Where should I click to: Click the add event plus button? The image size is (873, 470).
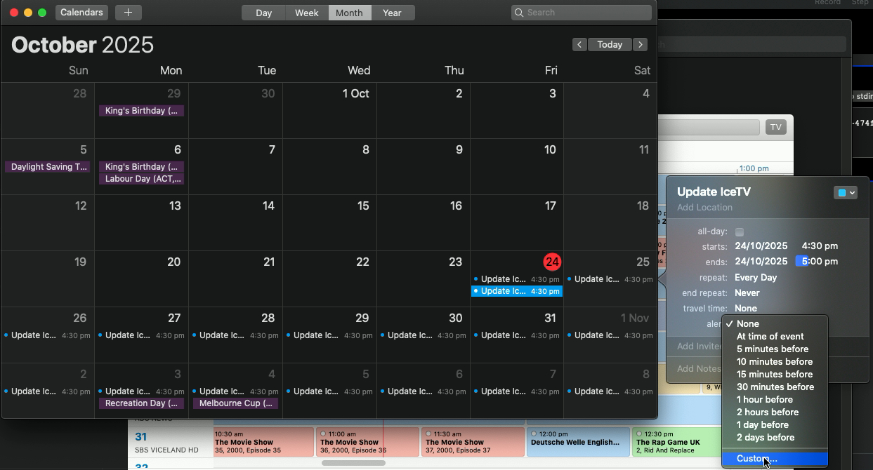click(128, 13)
